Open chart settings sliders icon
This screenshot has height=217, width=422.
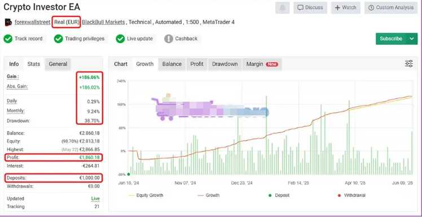tap(409, 64)
